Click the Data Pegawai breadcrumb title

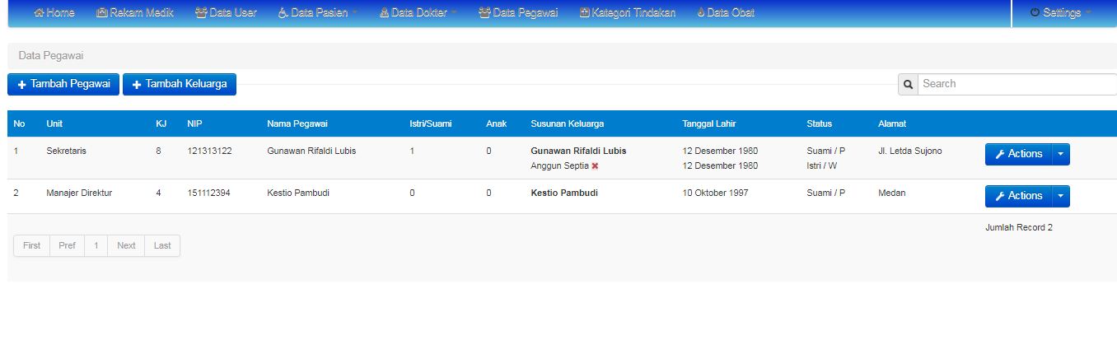coord(51,56)
